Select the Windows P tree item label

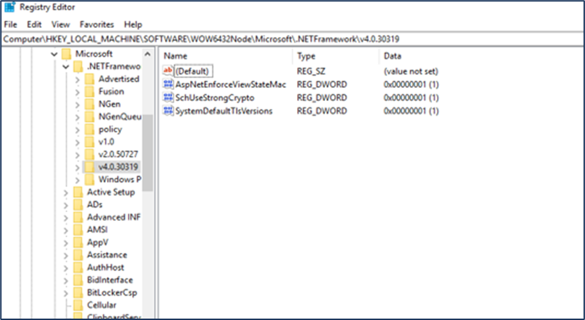[x=120, y=180]
